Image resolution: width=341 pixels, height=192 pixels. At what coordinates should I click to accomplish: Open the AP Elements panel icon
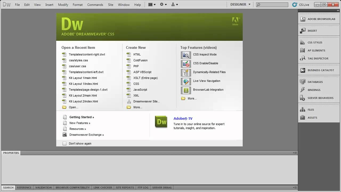pyautogui.click(x=302, y=50)
